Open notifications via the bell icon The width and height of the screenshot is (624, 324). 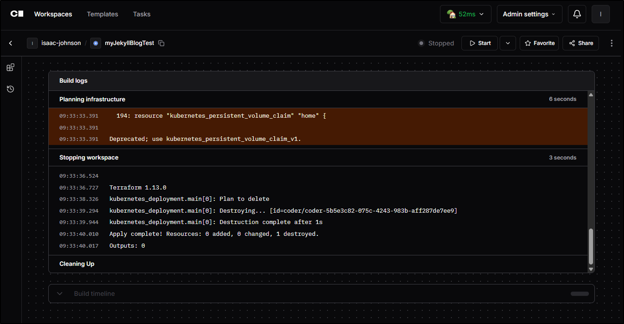pyautogui.click(x=577, y=14)
